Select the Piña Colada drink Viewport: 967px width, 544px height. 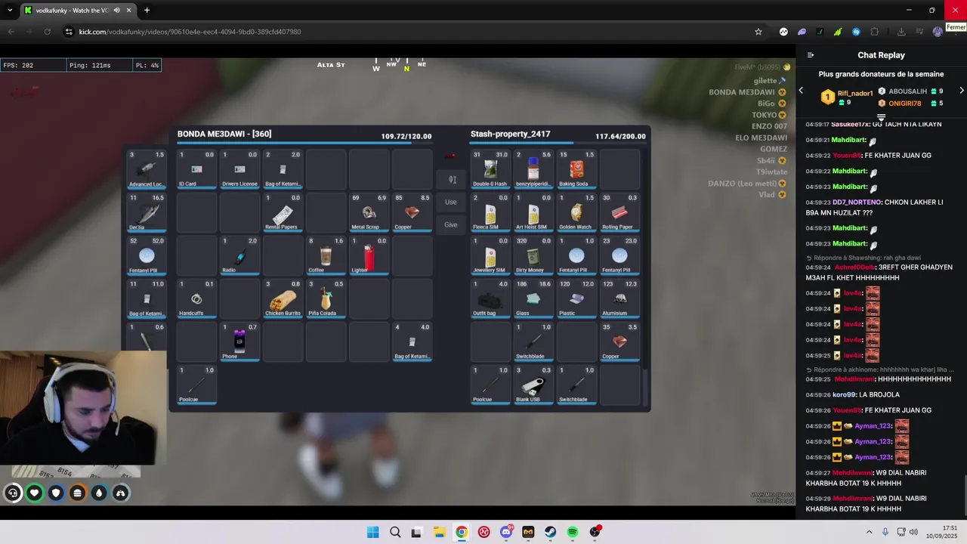(326, 298)
